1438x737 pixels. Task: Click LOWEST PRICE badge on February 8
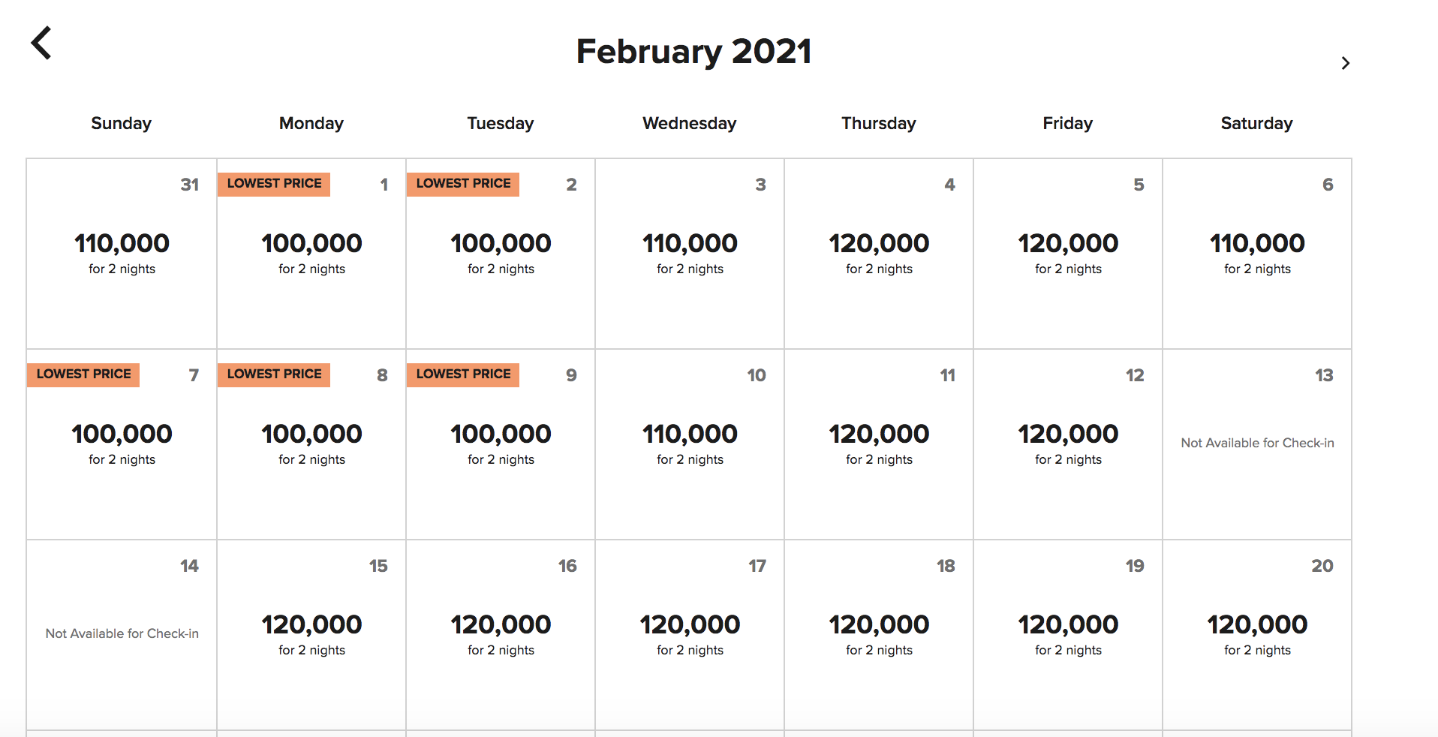[x=274, y=374]
